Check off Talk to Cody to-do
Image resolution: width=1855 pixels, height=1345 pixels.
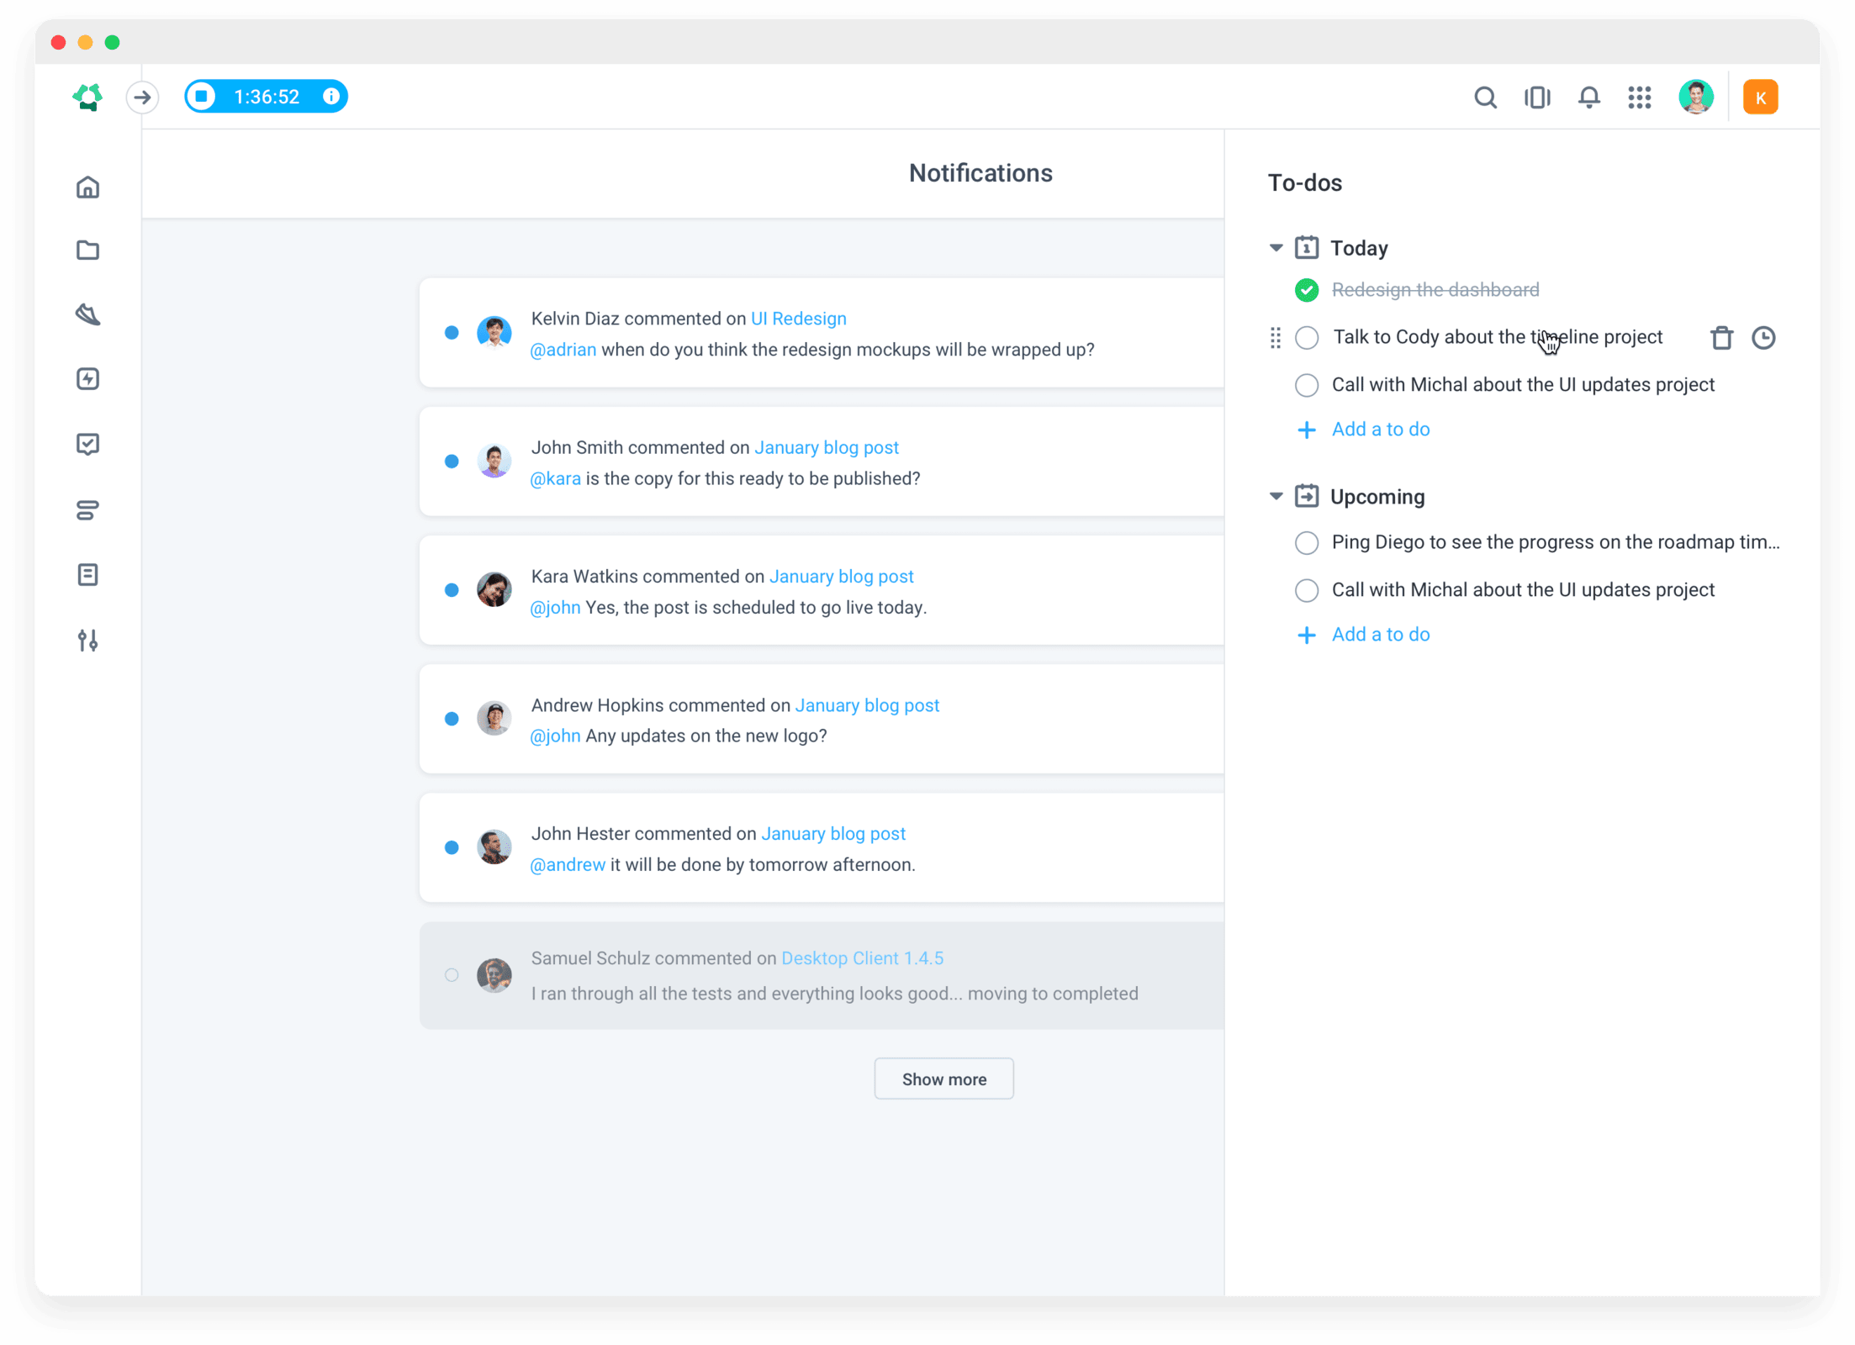1306,338
